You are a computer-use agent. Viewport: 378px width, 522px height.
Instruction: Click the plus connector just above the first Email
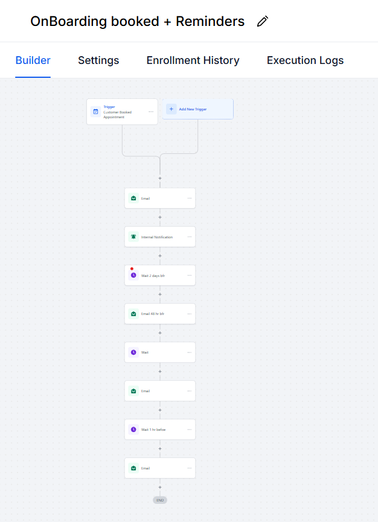(x=160, y=179)
